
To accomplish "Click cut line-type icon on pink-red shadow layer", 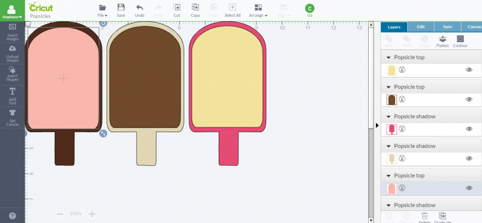I will click(402, 129).
